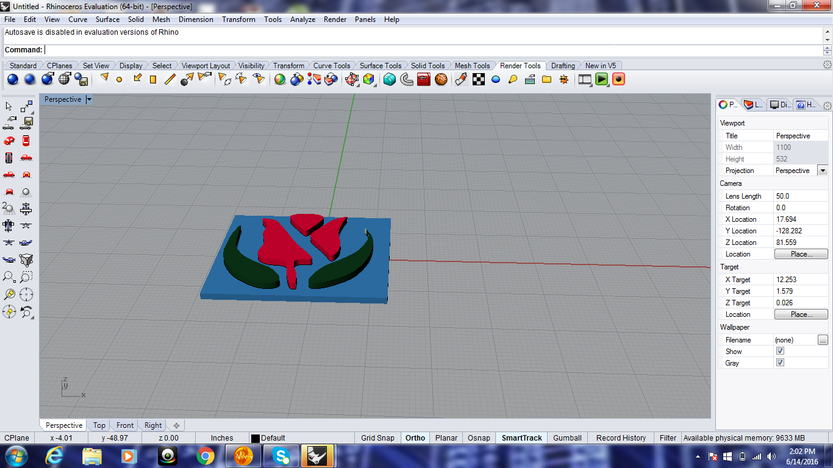The height and width of the screenshot is (468, 833).
Task: Click the camera Location Place button
Action: tap(801, 254)
